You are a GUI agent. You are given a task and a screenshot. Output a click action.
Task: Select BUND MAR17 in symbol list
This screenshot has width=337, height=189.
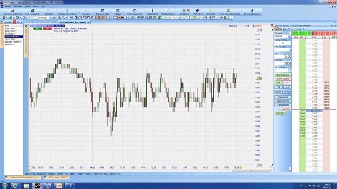click(x=11, y=31)
